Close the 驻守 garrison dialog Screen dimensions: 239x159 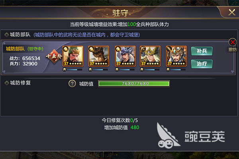(232, 12)
